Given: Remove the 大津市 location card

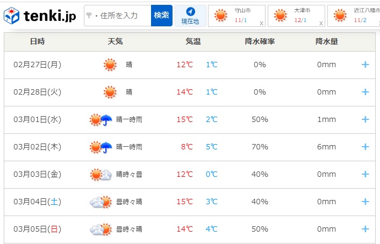Looking at the screenshot, I should click(321, 24).
